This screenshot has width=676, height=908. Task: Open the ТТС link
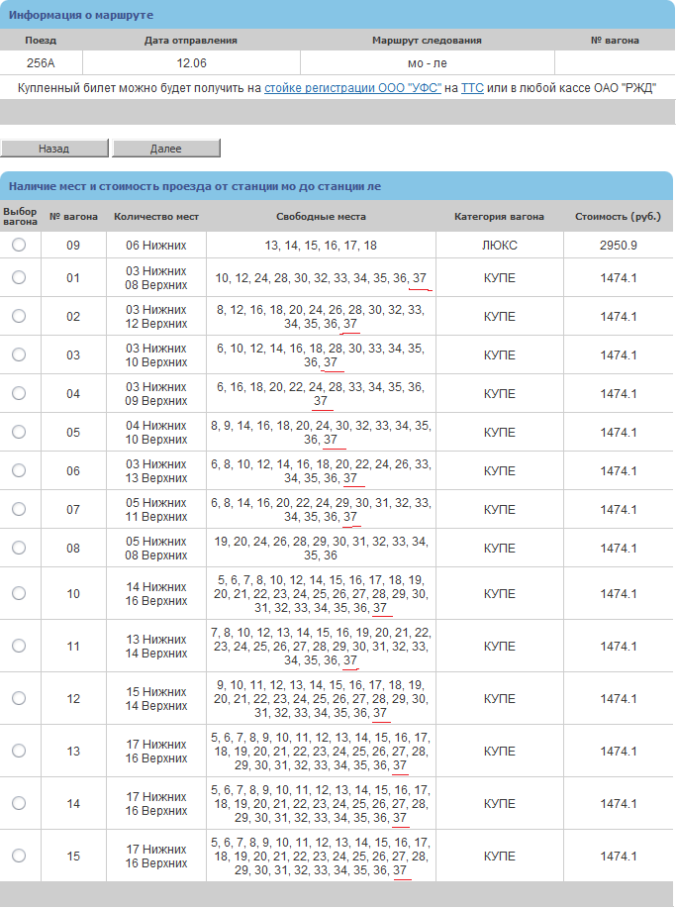472,88
